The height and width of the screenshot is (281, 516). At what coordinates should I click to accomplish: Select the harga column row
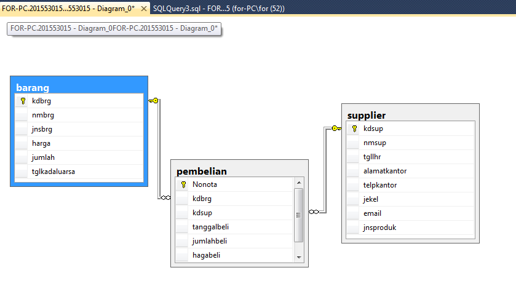coord(79,143)
